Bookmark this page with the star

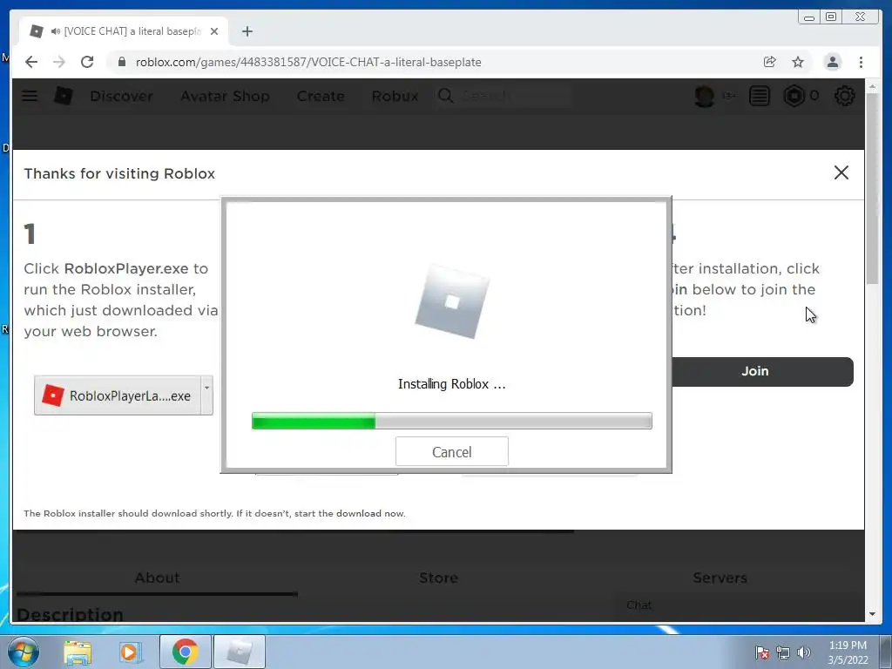798,62
